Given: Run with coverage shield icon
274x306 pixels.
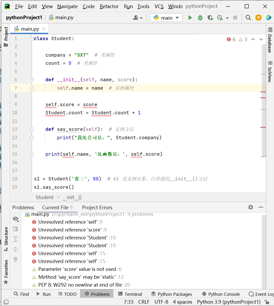Looking at the screenshot, I should 210,18.
